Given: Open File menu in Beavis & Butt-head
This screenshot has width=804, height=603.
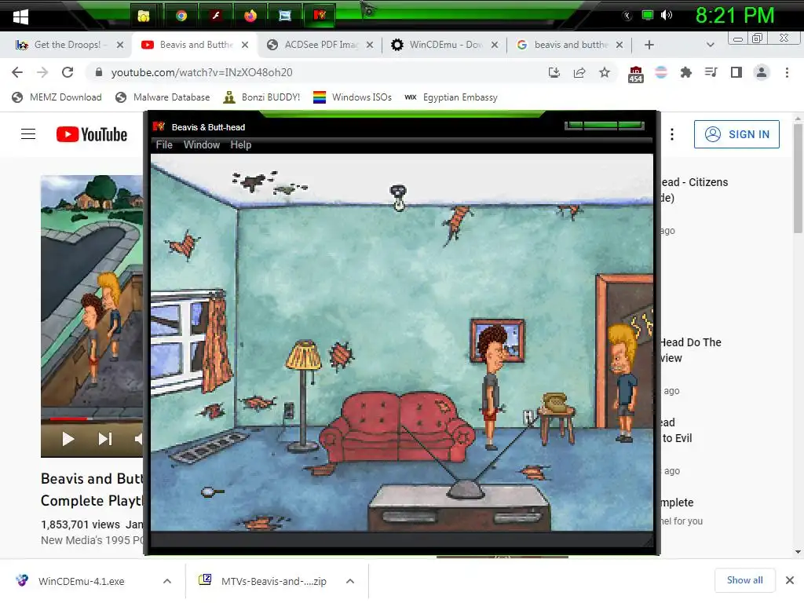Looking at the screenshot, I should click(x=164, y=144).
